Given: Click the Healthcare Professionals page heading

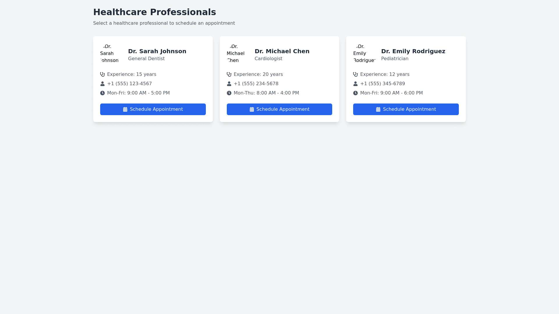Looking at the screenshot, I should 154,12.
